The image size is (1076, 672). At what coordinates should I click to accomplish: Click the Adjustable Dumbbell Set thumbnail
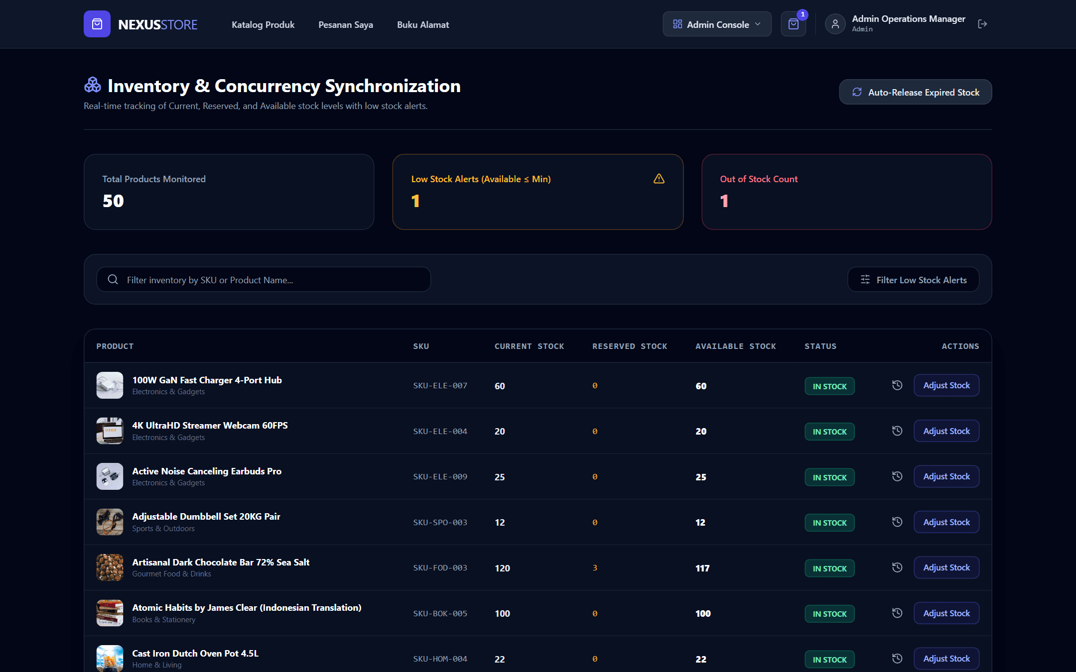110,522
